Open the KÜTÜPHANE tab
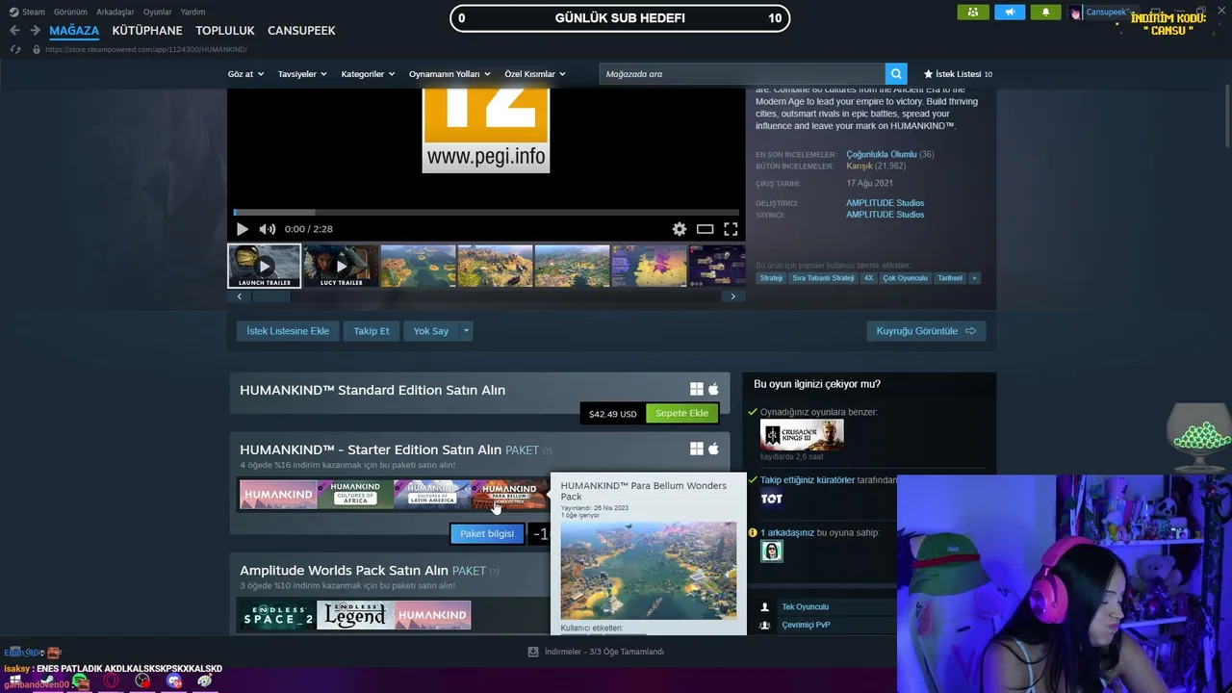The width and height of the screenshot is (1232, 693). click(x=147, y=31)
